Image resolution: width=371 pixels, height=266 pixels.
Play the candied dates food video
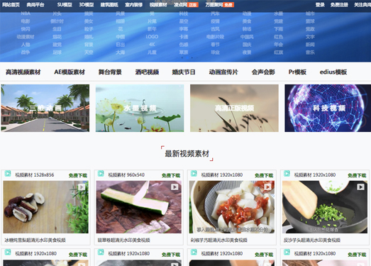(x=82, y=187)
